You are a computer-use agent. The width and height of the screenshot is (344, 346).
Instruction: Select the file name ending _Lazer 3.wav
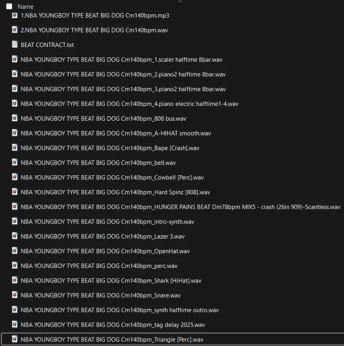103,237
